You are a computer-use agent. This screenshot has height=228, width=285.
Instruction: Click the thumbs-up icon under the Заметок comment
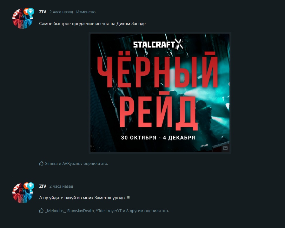coord(41,211)
